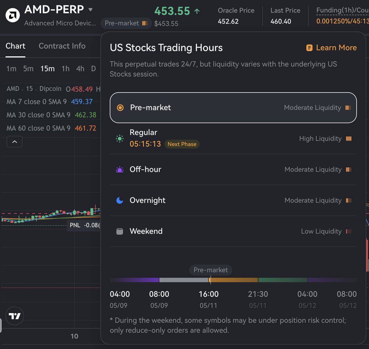Click the AMD logo icon
This screenshot has height=349, width=369.
(13, 15)
